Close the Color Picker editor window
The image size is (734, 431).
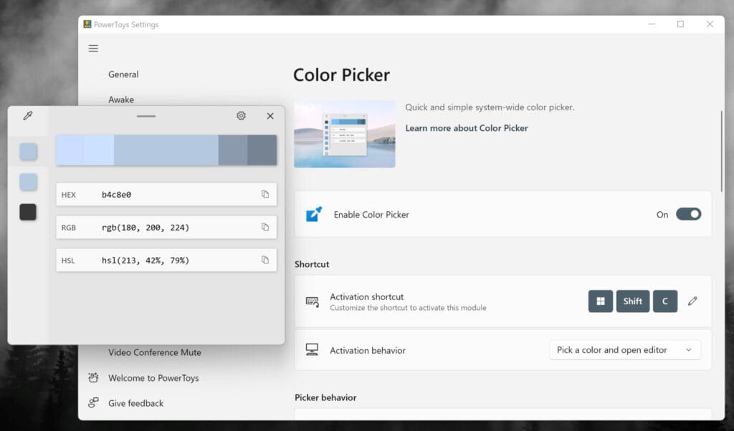click(270, 116)
